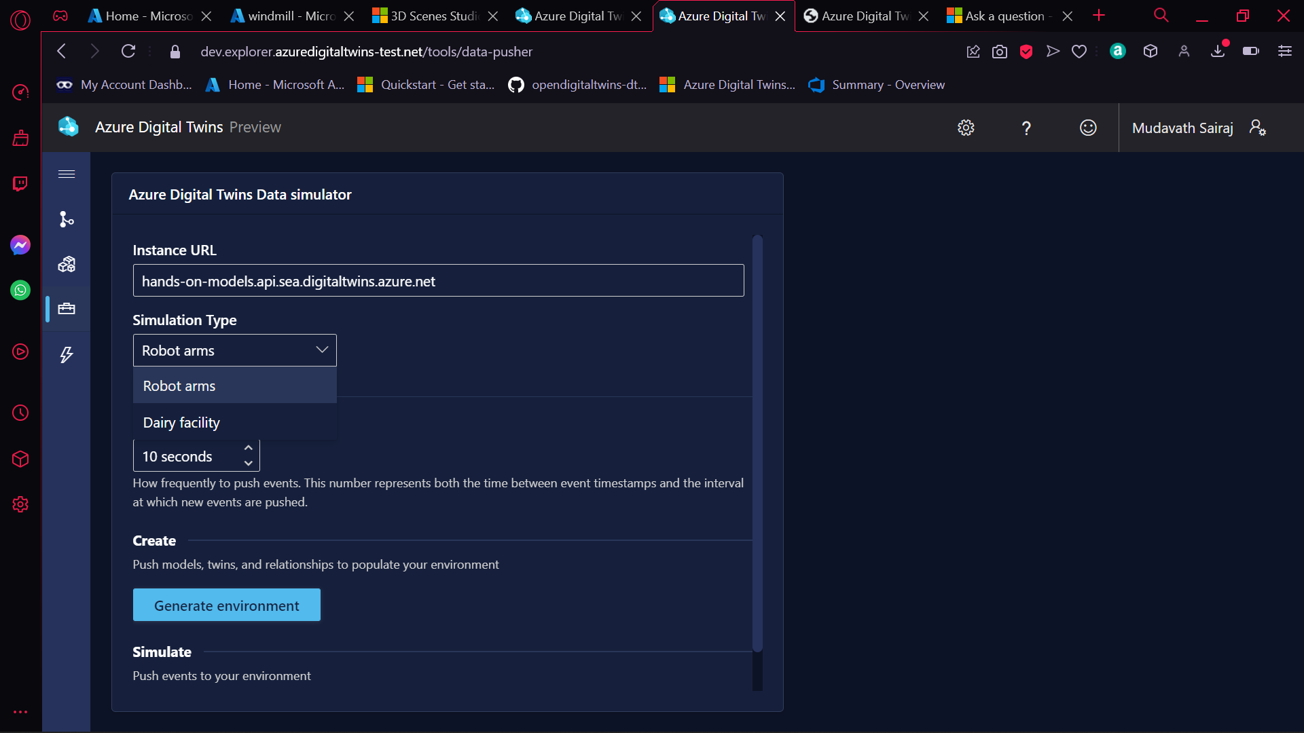Open Opera sidebar extensions cube icon

point(20,459)
